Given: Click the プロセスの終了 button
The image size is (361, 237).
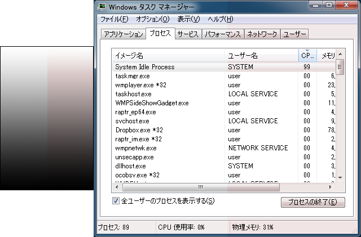Looking at the screenshot, I should (312, 203).
